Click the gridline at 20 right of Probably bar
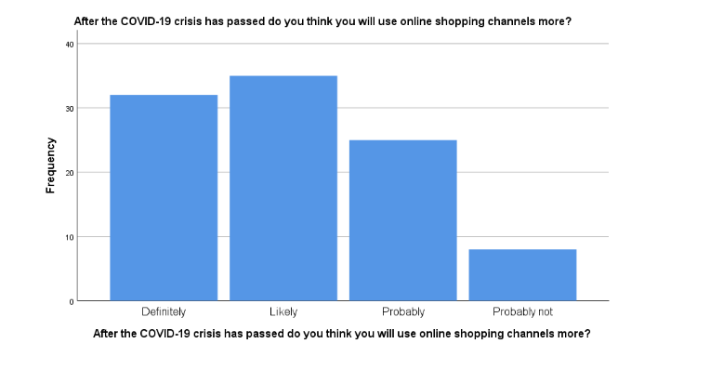Image resolution: width=710 pixels, height=370 pixels. point(532,172)
